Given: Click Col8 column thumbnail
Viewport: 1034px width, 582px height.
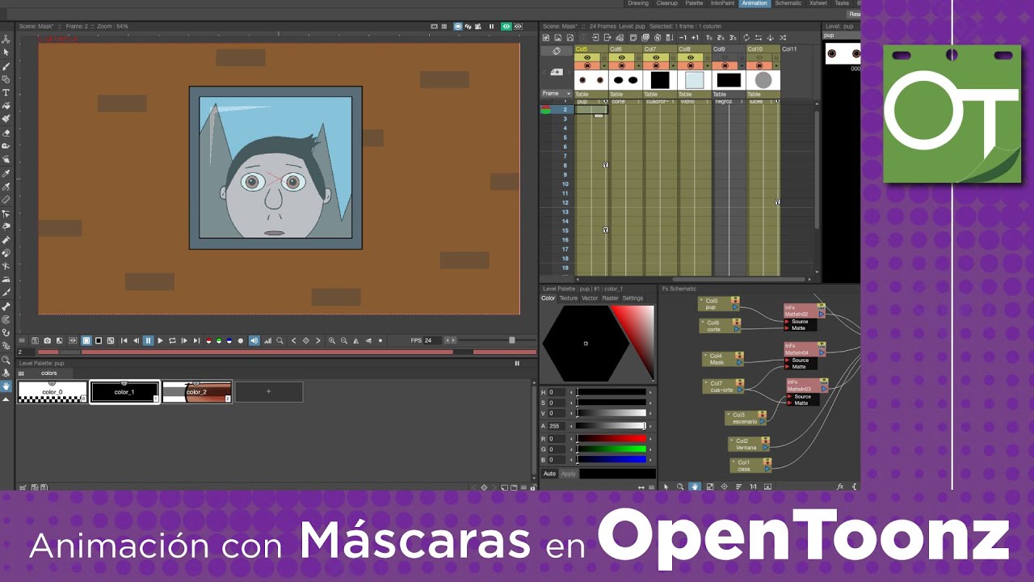Looking at the screenshot, I should point(695,80).
